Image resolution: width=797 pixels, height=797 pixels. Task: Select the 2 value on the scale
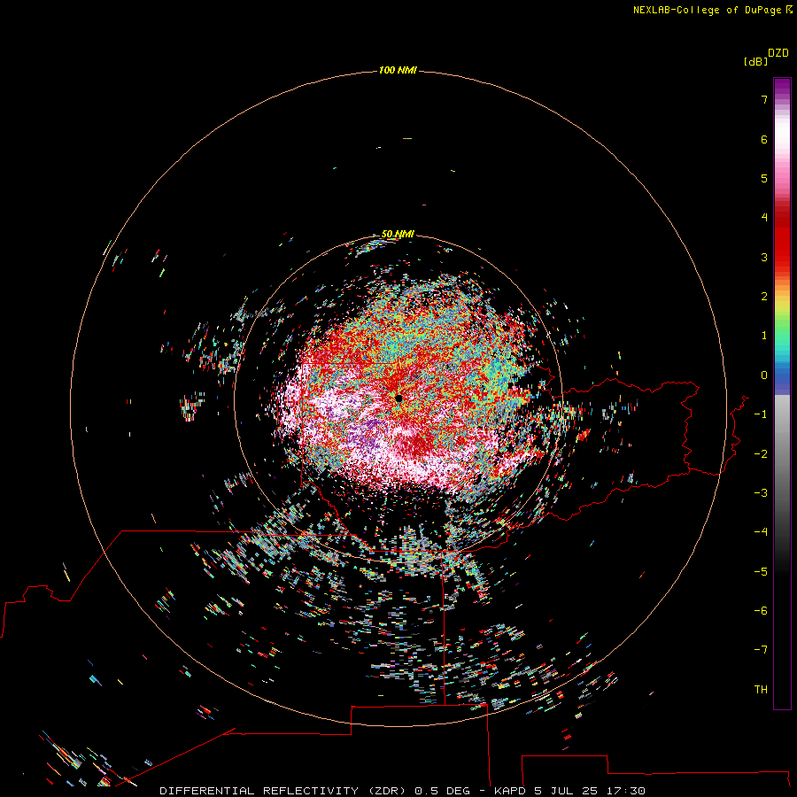tap(764, 297)
